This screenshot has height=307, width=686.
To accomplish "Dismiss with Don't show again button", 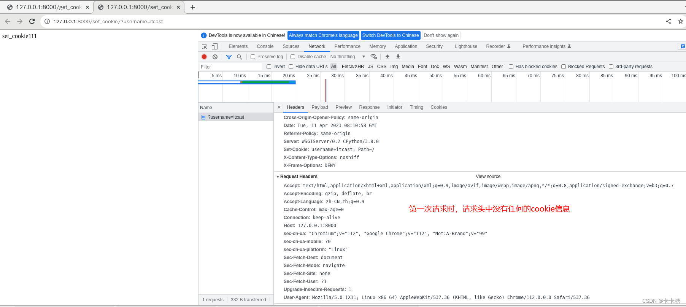I will (x=441, y=35).
